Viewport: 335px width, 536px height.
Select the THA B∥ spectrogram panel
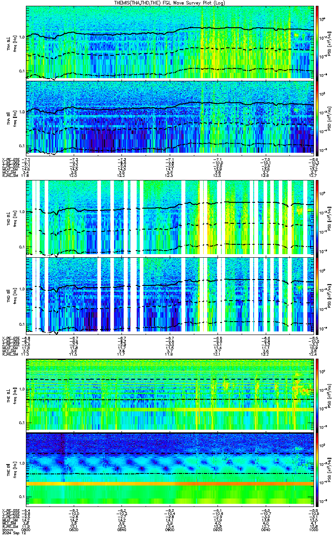(x=170, y=117)
